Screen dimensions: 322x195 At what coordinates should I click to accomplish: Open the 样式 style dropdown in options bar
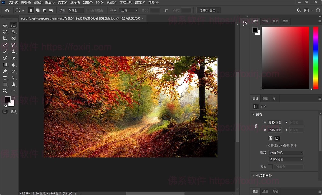point(128,10)
